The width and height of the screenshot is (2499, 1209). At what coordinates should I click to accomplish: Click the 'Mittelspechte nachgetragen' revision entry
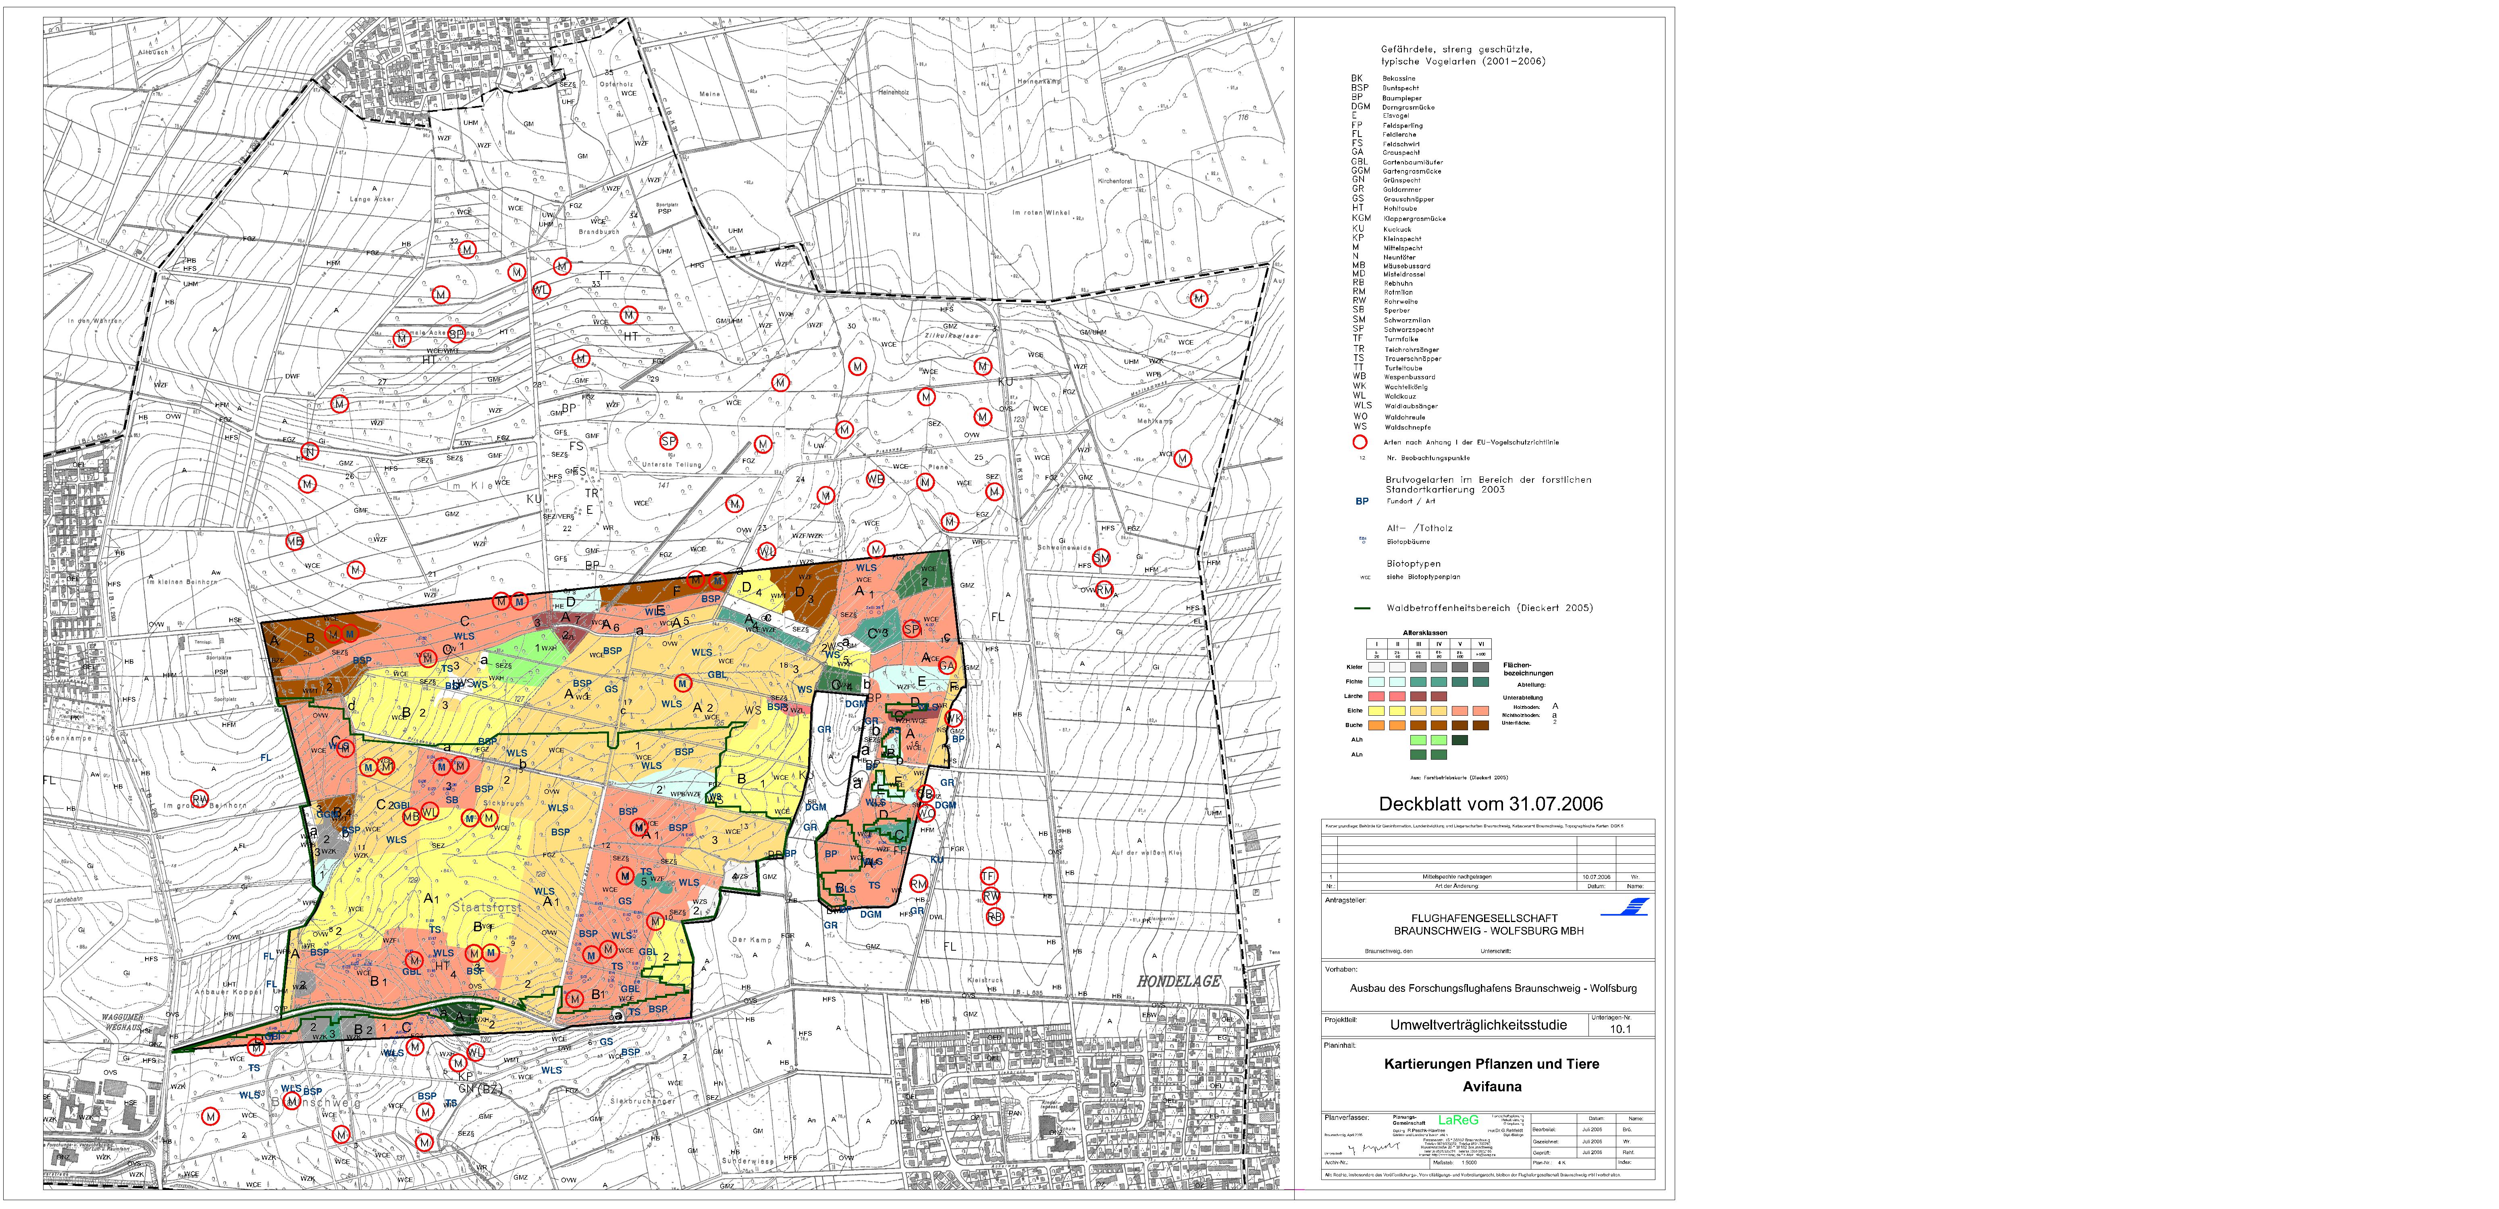tap(1457, 877)
